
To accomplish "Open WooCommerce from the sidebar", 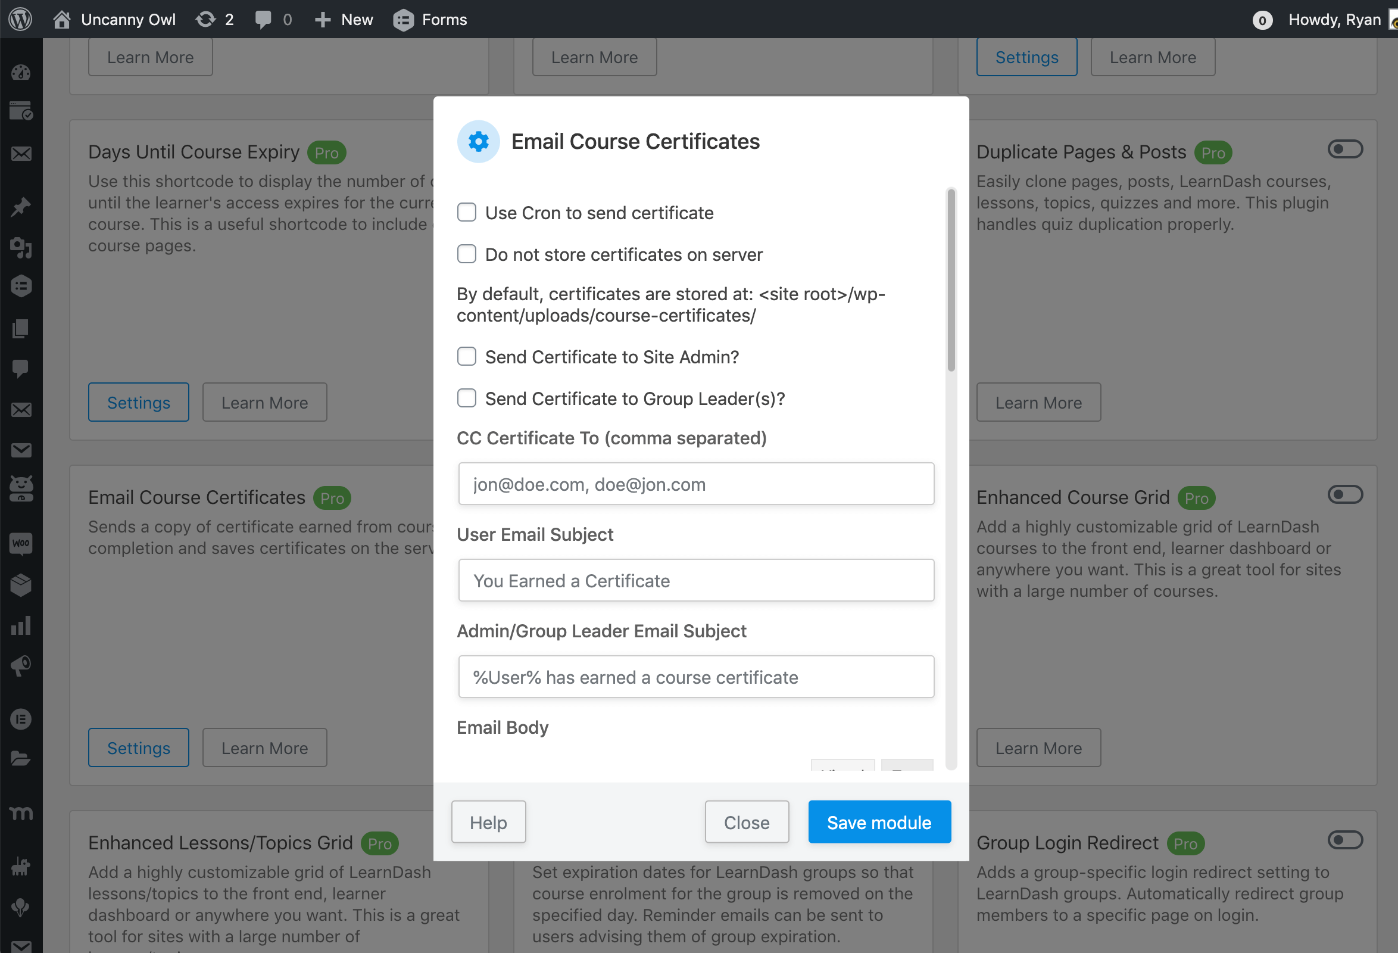I will coord(20,543).
